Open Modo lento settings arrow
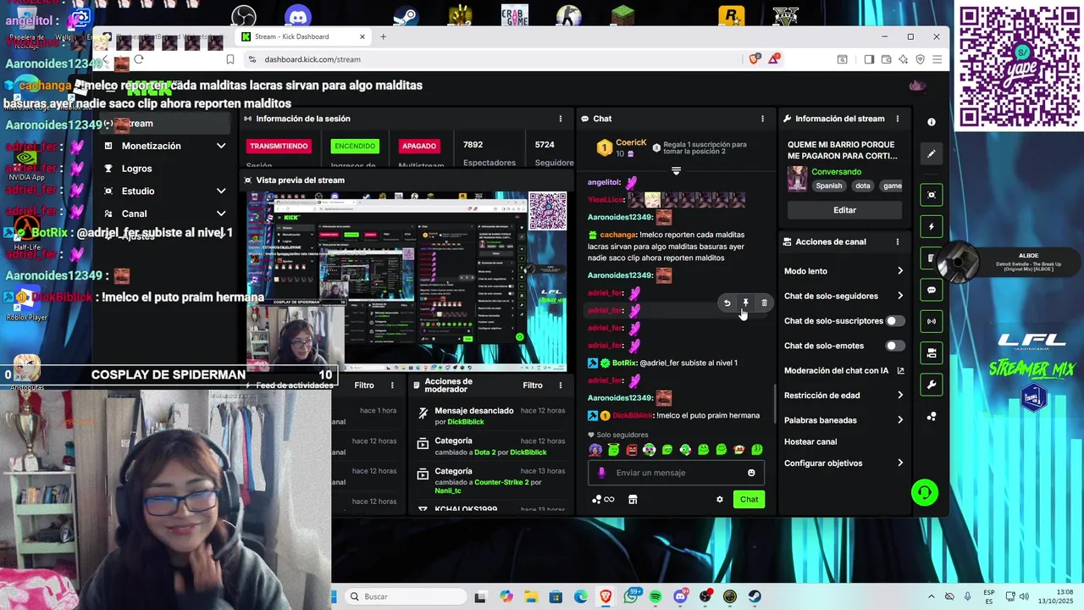1084x610 pixels. 900,271
